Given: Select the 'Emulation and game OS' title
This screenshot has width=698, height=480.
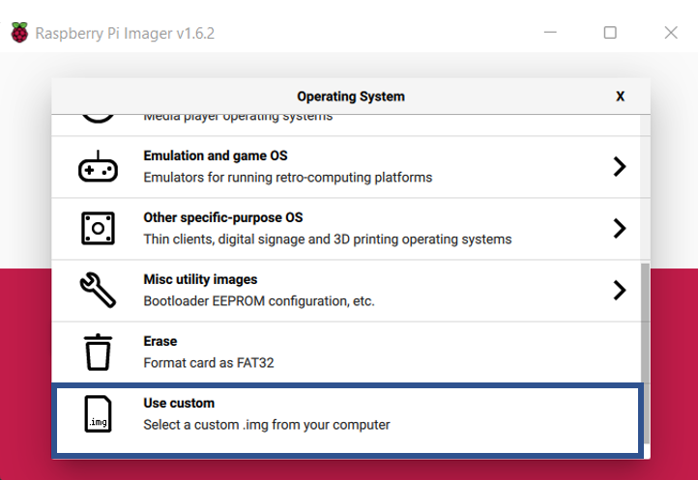Looking at the screenshot, I should click(x=215, y=155).
